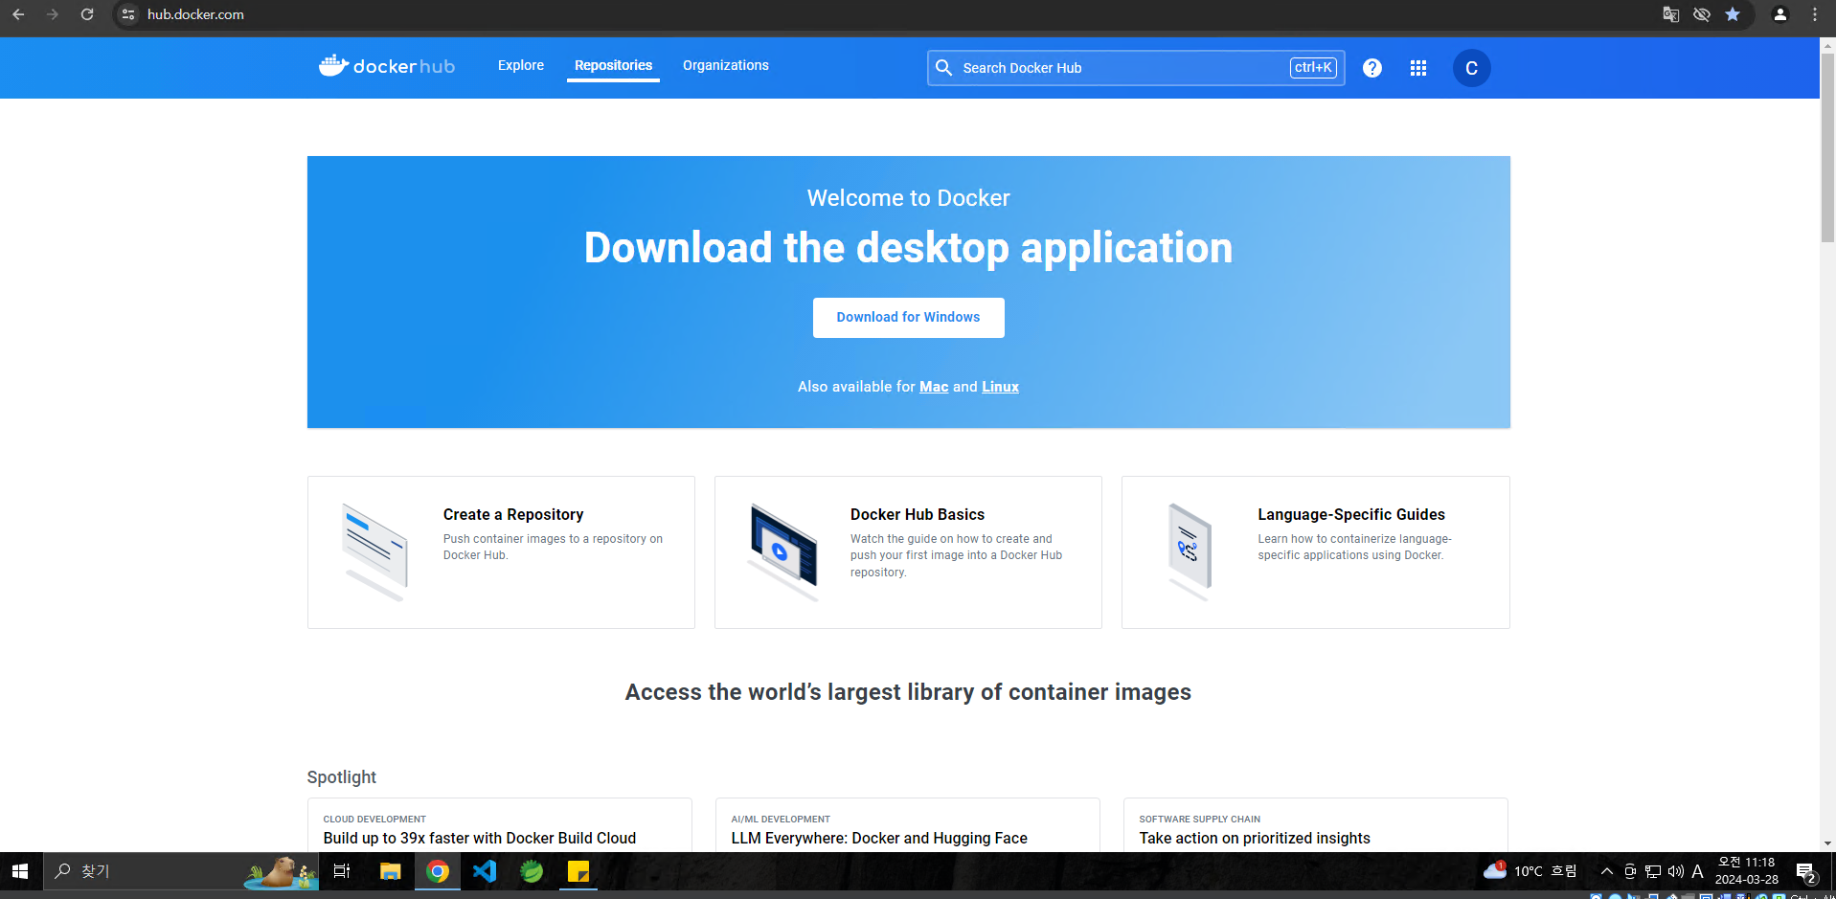Open the notification center icon

(x=1805, y=871)
